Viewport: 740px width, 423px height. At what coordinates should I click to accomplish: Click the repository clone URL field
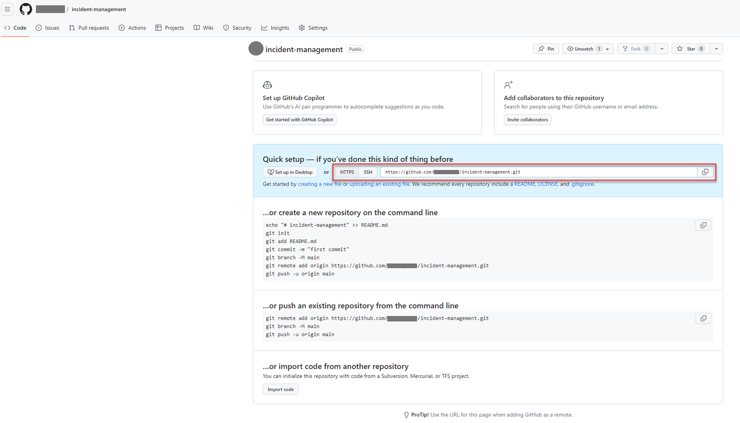(539, 172)
